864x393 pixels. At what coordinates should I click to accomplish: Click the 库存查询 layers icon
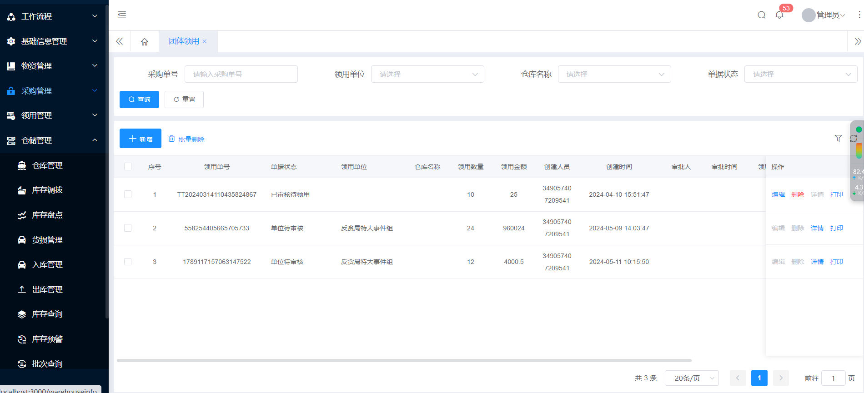(22, 314)
